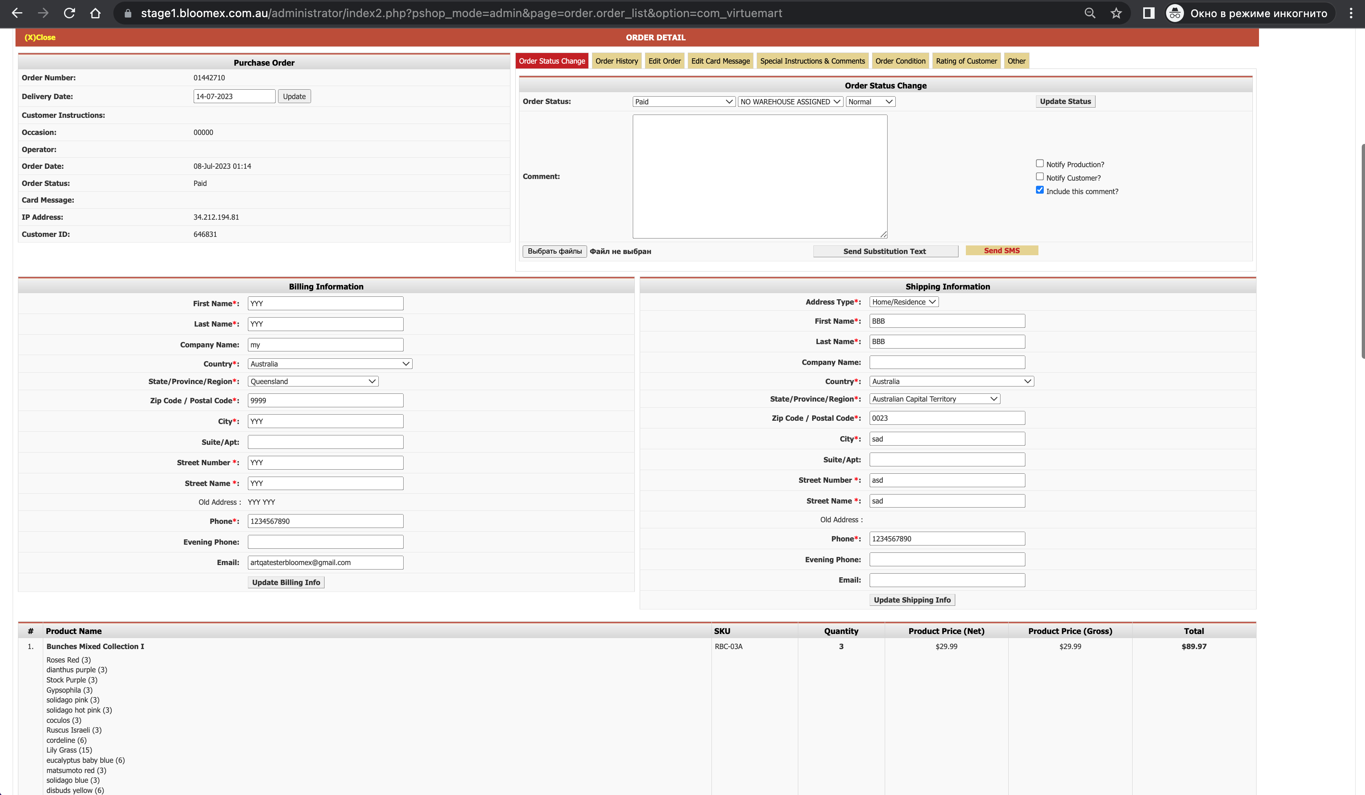The height and width of the screenshot is (795, 1365).
Task: Click the Billing Email input field
Action: point(325,563)
